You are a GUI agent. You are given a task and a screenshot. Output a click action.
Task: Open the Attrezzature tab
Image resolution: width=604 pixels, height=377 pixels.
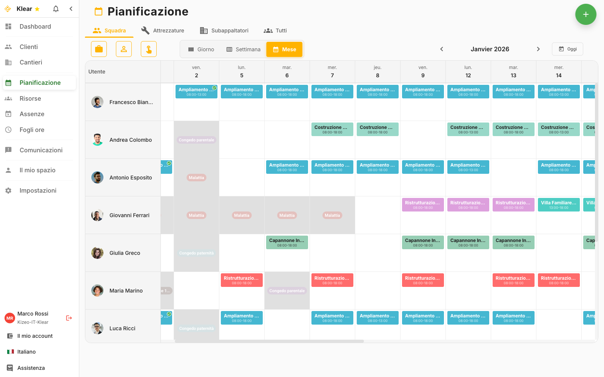(x=163, y=31)
